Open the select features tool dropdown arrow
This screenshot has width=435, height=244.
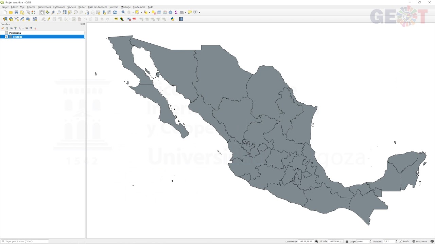click(x=141, y=13)
